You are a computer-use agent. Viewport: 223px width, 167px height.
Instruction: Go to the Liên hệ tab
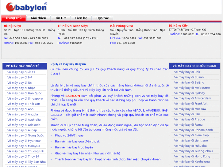(81, 18)
